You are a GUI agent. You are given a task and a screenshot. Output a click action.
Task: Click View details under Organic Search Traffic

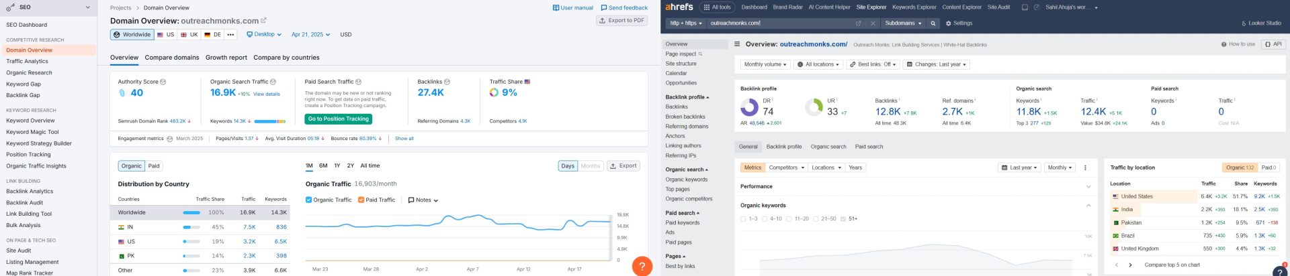click(267, 94)
